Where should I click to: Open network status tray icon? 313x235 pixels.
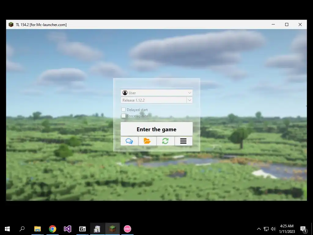[266, 229]
